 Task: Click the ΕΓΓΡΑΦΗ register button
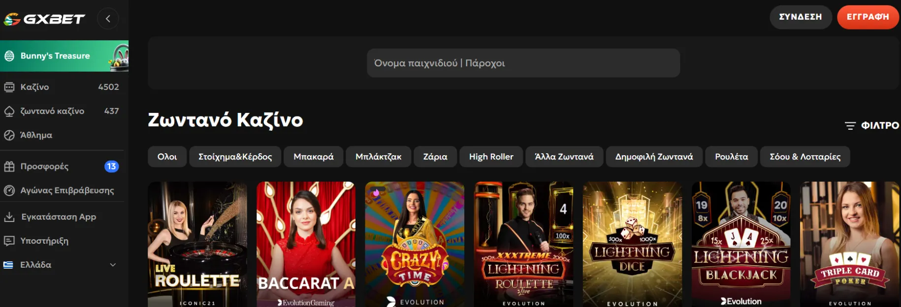[868, 17]
